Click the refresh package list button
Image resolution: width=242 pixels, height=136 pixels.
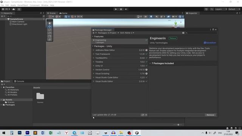click(143, 115)
